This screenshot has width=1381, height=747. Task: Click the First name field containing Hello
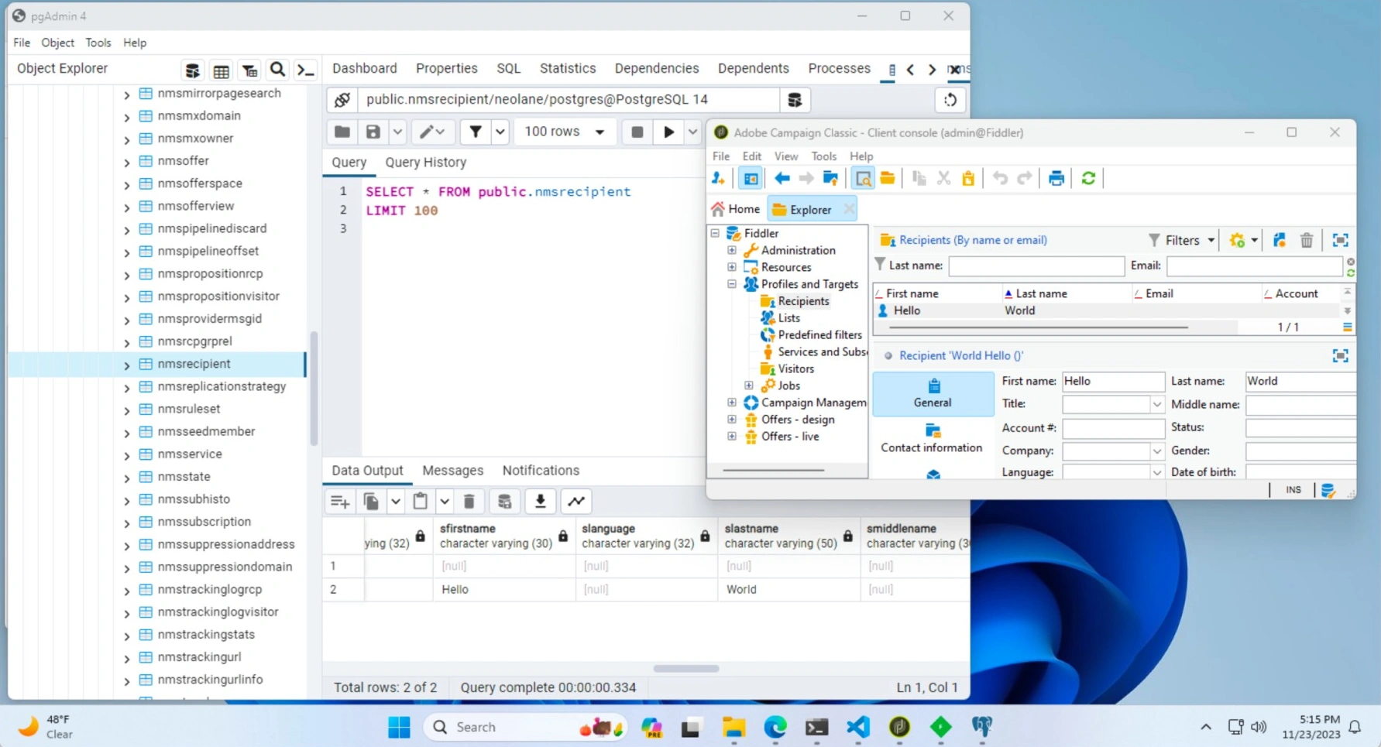1113,382
